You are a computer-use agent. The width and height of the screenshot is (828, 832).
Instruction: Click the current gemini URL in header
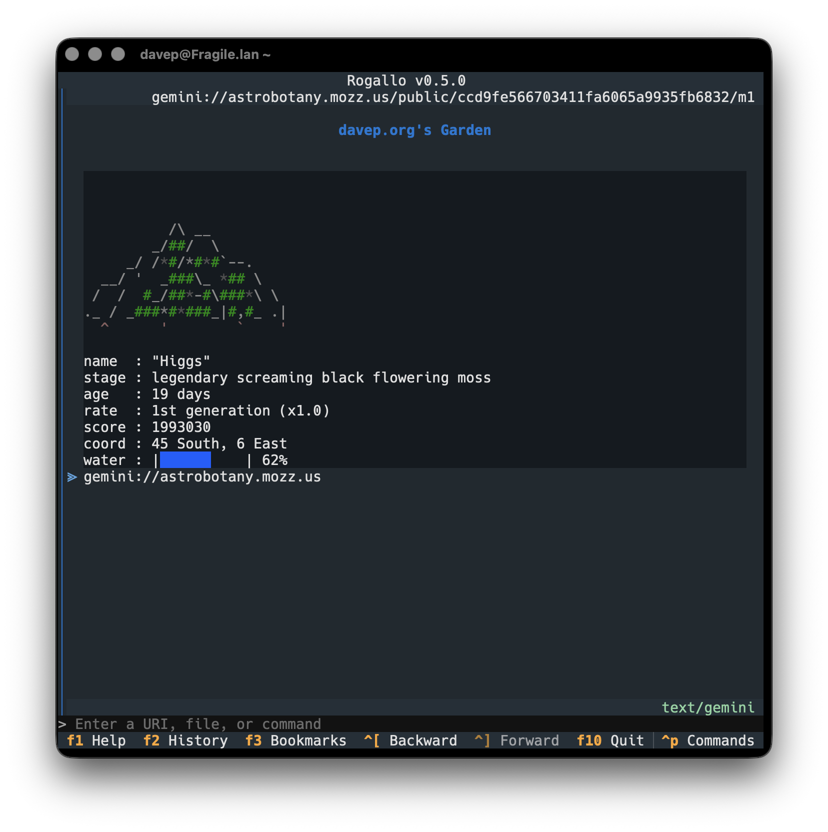point(453,97)
